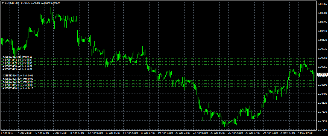Click the 28 Apr 07:00 time label
Screen dimensions: 328x136
[252, 134]
